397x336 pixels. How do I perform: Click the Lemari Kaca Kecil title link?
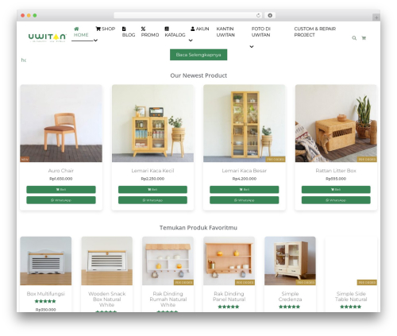click(152, 171)
